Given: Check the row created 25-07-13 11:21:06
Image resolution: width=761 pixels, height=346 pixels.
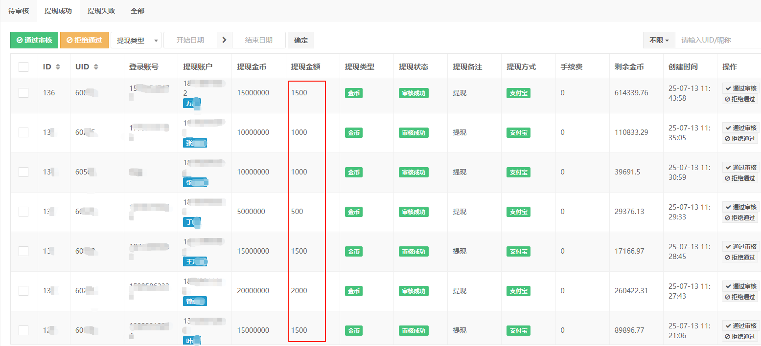Looking at the screenshot, I should (23, 330).
